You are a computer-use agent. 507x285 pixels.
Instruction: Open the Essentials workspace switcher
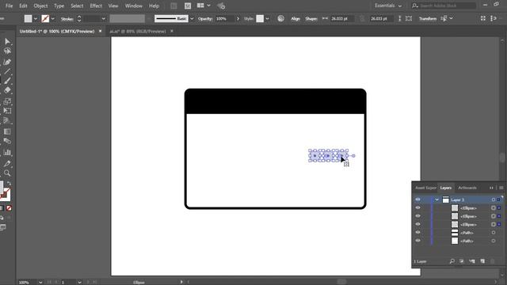388,6
